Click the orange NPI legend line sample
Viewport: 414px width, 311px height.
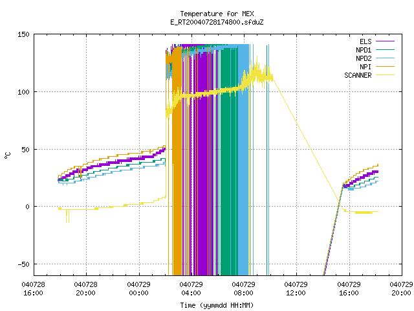click(385, 67)
